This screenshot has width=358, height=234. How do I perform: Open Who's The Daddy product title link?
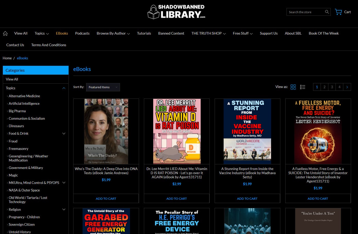click(x=106, y=171)
